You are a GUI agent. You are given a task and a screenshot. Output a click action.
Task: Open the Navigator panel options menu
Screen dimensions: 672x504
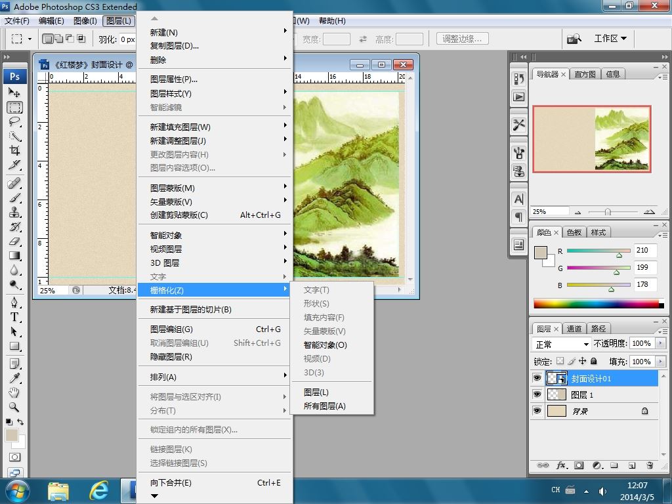(x=663, y=77)
